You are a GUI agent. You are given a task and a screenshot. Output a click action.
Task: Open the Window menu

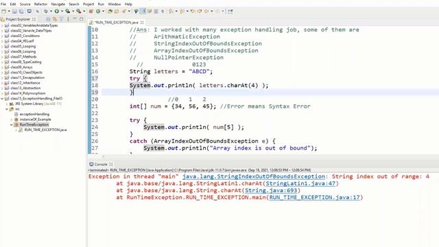115,4
